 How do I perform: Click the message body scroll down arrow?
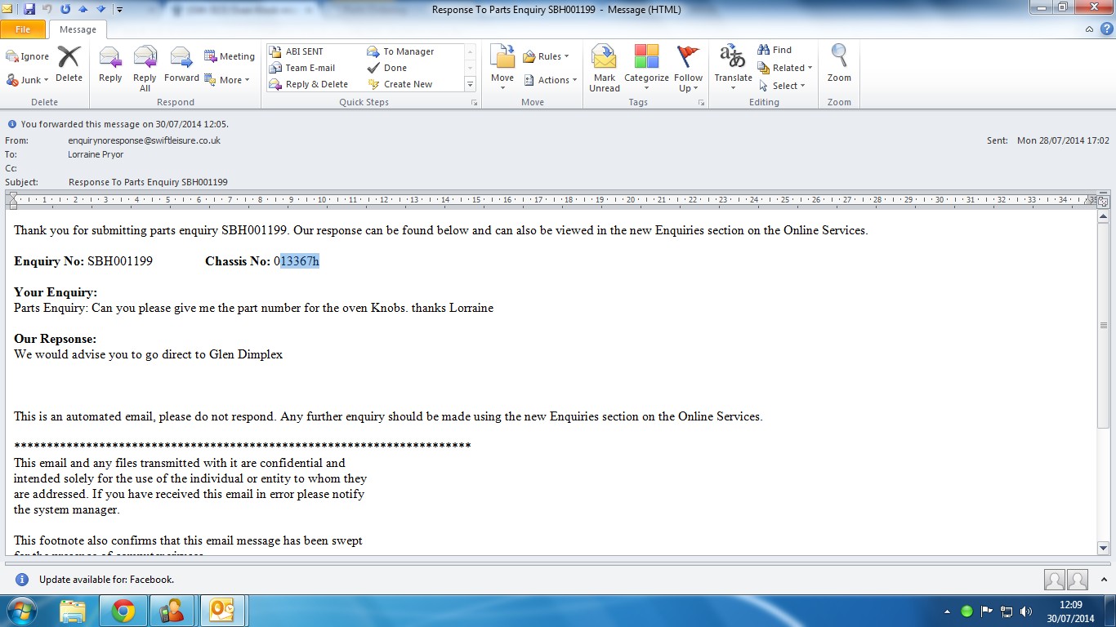pos(1103,549)
